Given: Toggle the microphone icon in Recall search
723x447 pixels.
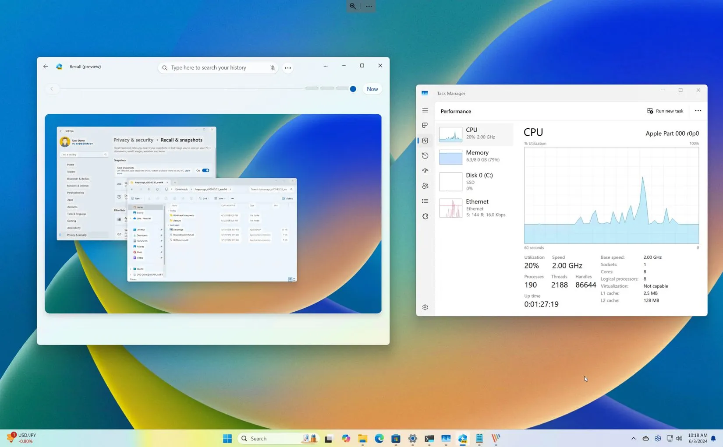Looking at the screenshot, I should pyautogui.click(x=273, y=68).
